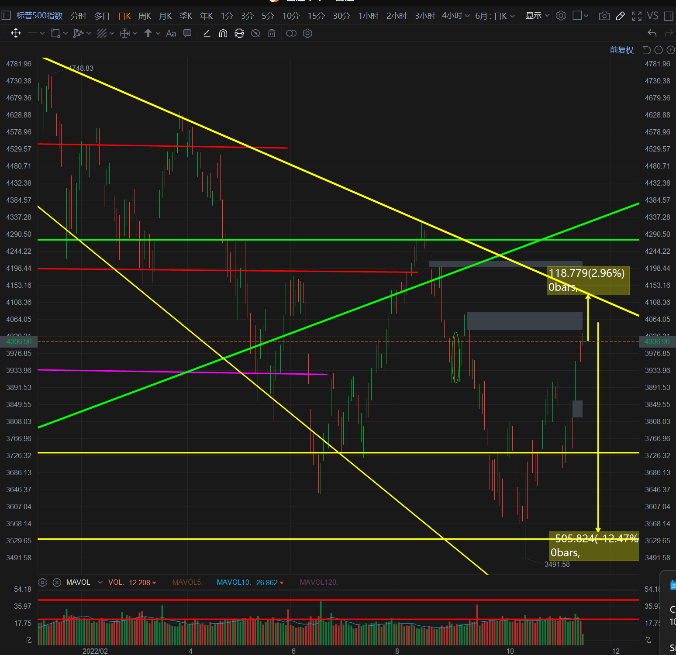The image size is (676, 655).
Task: Toggle the right side panel
Action: tap(668, 16)
